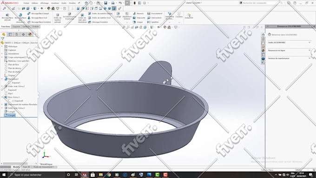
Task: Open the DisplayManager tab icon
Action: click(x=30, y=34)
